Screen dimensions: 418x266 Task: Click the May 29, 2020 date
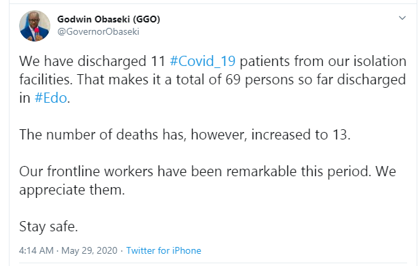click(89, 250)
